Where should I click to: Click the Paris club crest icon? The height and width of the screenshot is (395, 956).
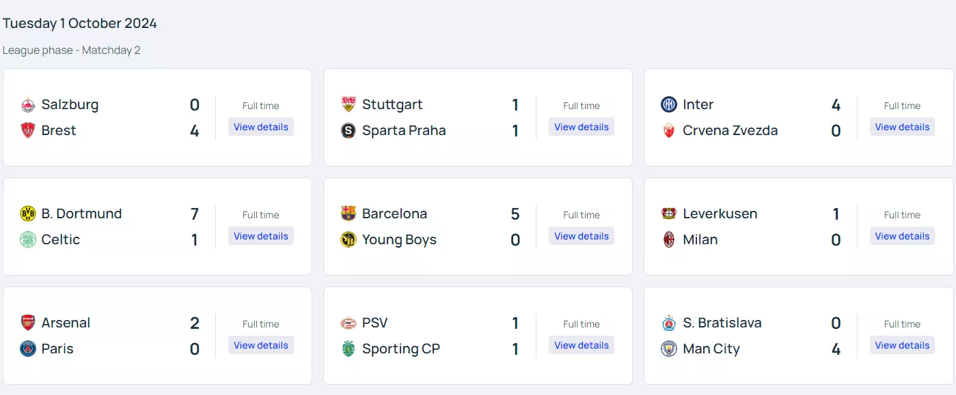click(28, 349)
